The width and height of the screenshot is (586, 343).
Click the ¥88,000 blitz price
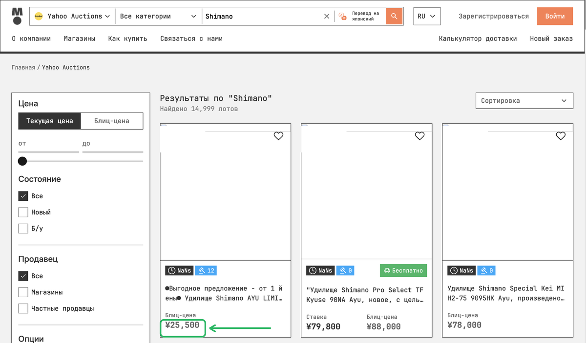click(384, 326)
